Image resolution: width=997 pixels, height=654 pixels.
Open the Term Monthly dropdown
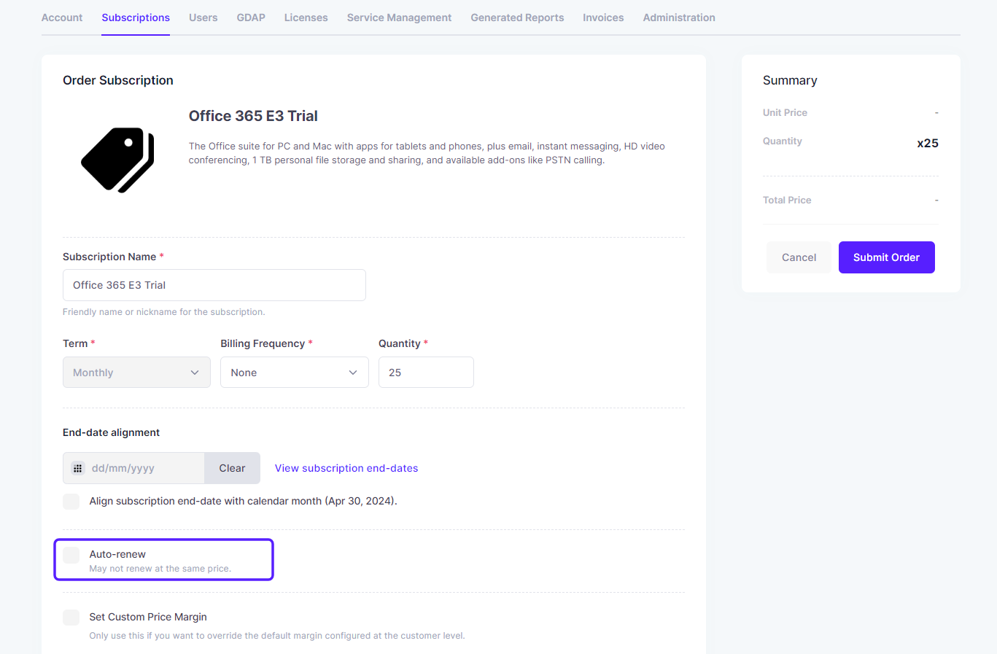136,373
